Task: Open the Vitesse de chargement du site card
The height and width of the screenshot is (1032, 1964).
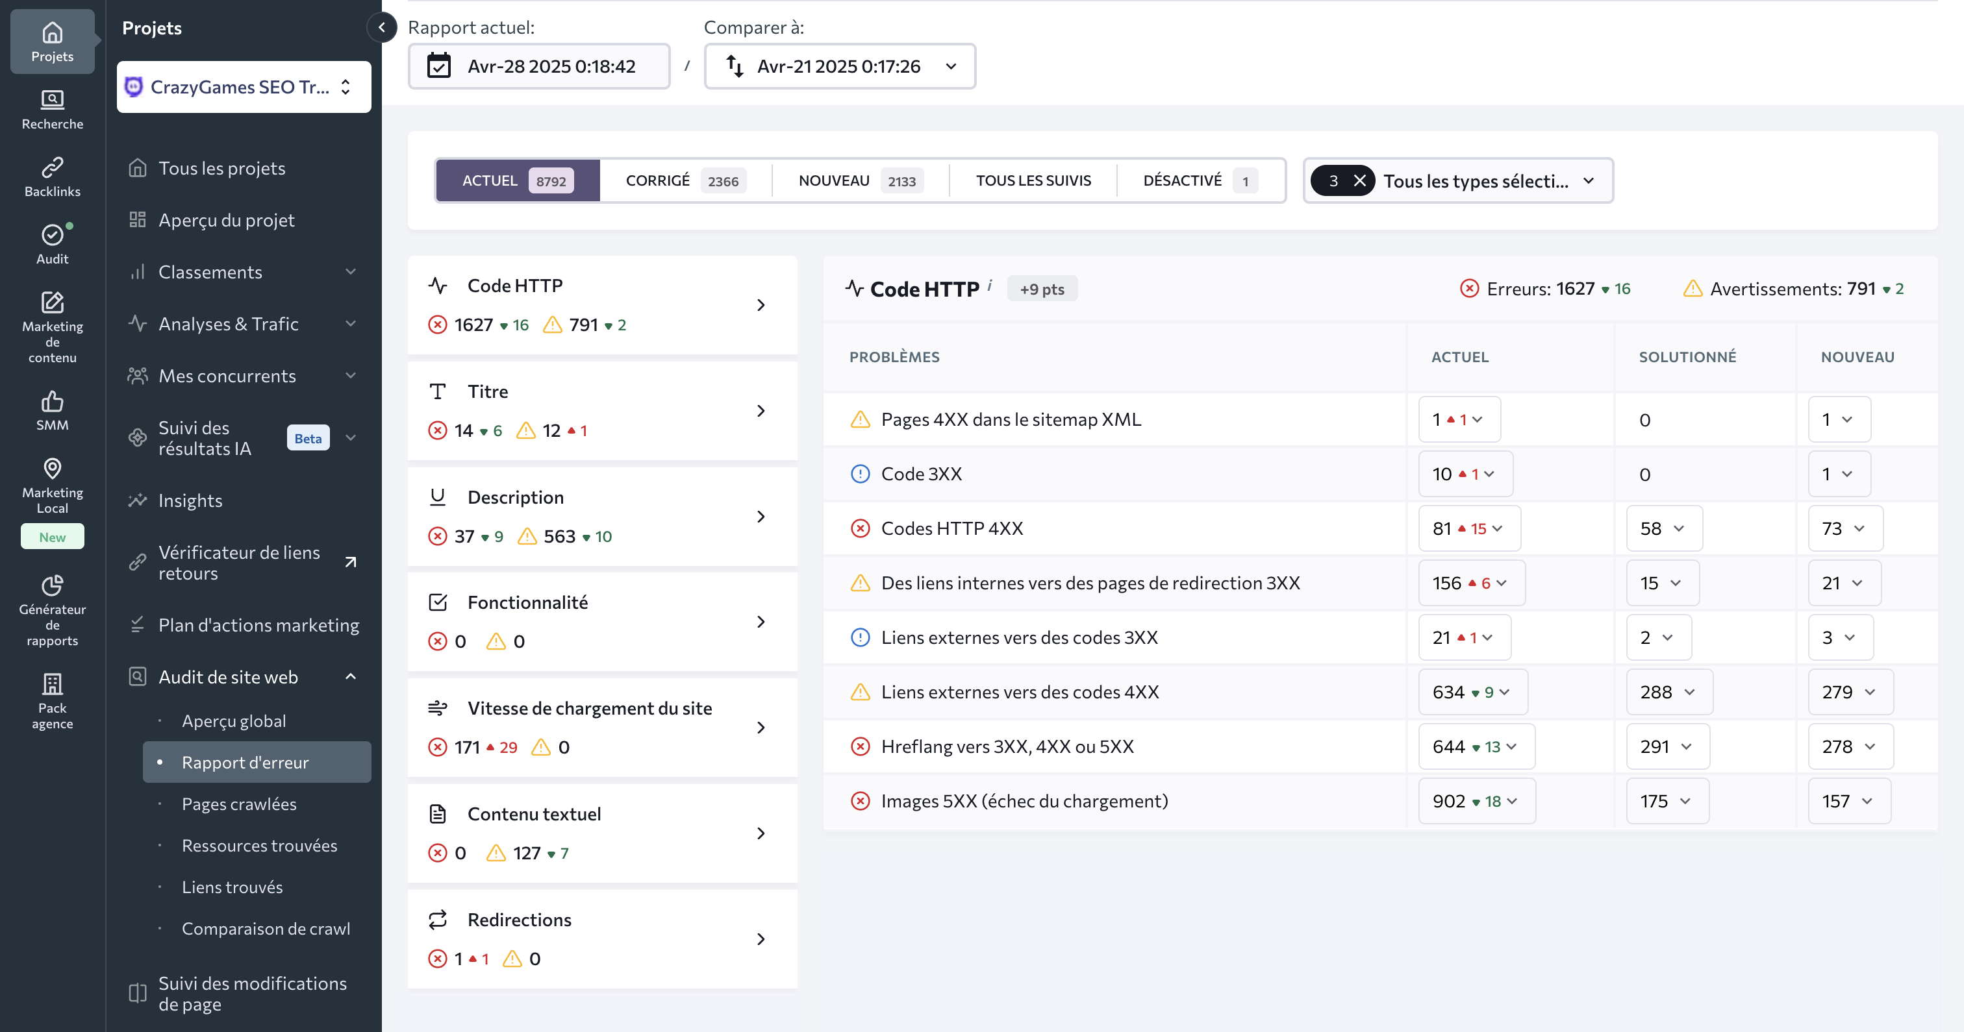Action: [x=601, y=727]
